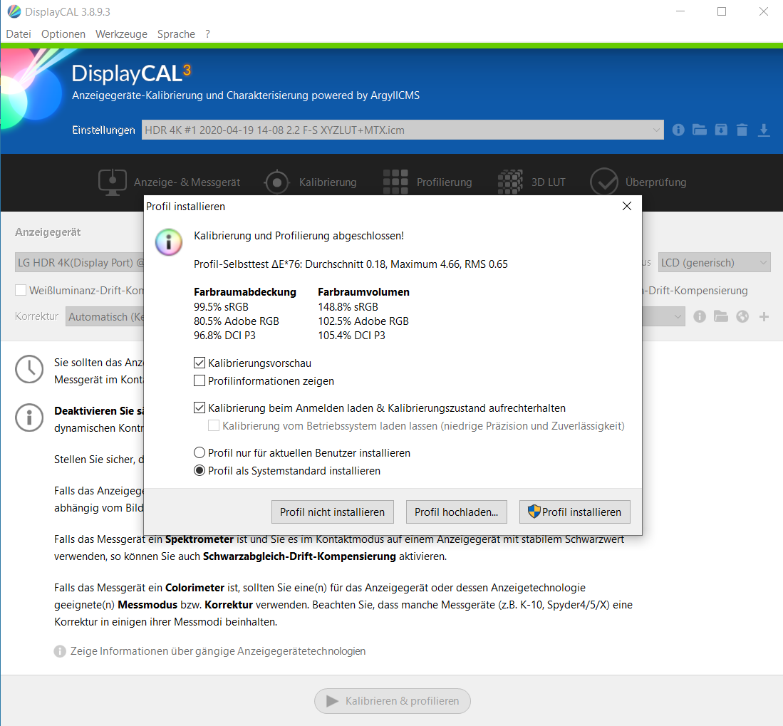Open the Sprache menu
This screenshot has height=726, width=783.
coord(176,34)
